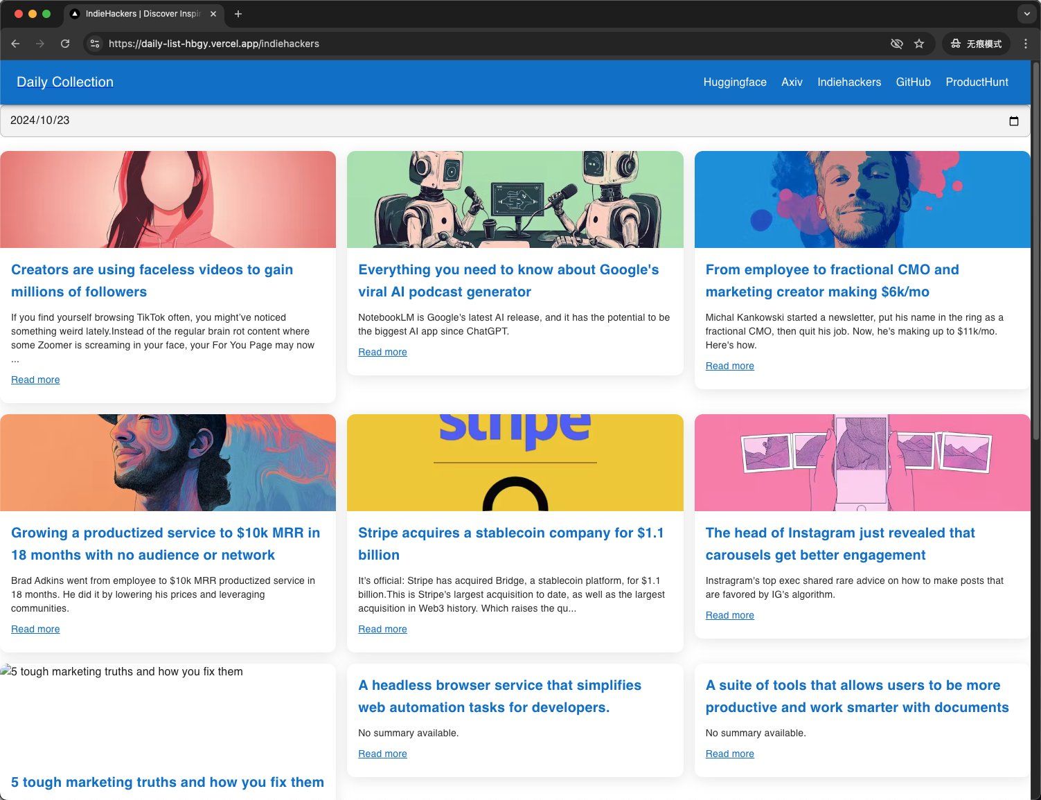
Task: Expand the tab search dropdown arrow
Action: point(1026,14)
